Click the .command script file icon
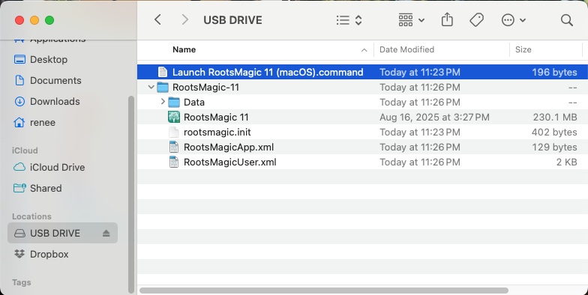Image resolution: width=588 pixels, height=295 pixels. (x=162, y=72)
